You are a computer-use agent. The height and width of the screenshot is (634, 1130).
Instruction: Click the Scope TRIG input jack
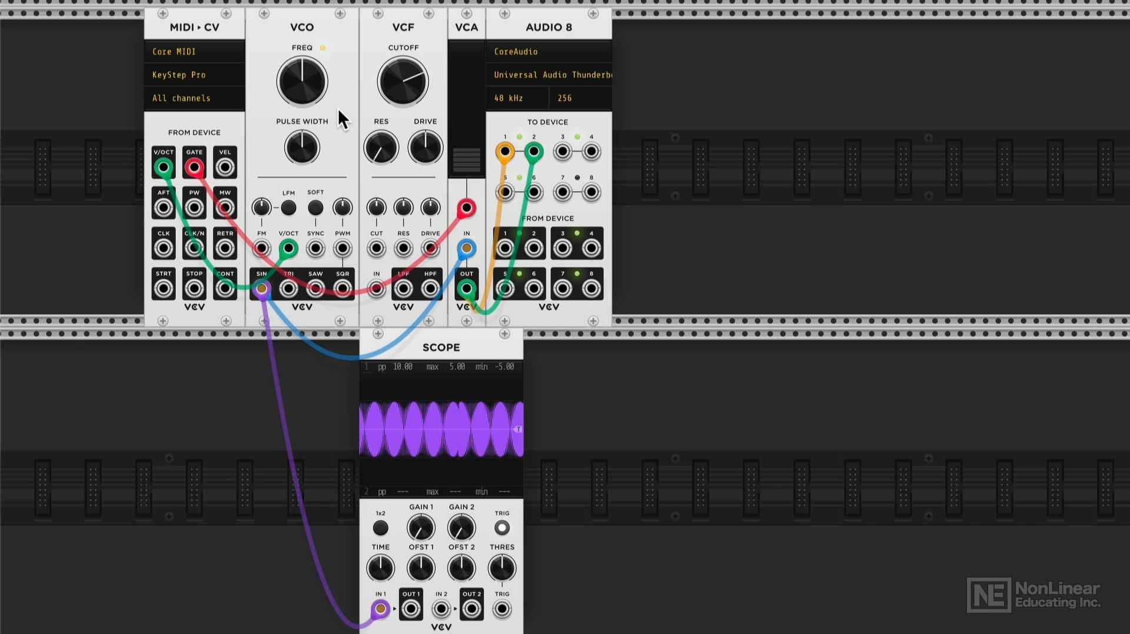(x=502, y=609)
